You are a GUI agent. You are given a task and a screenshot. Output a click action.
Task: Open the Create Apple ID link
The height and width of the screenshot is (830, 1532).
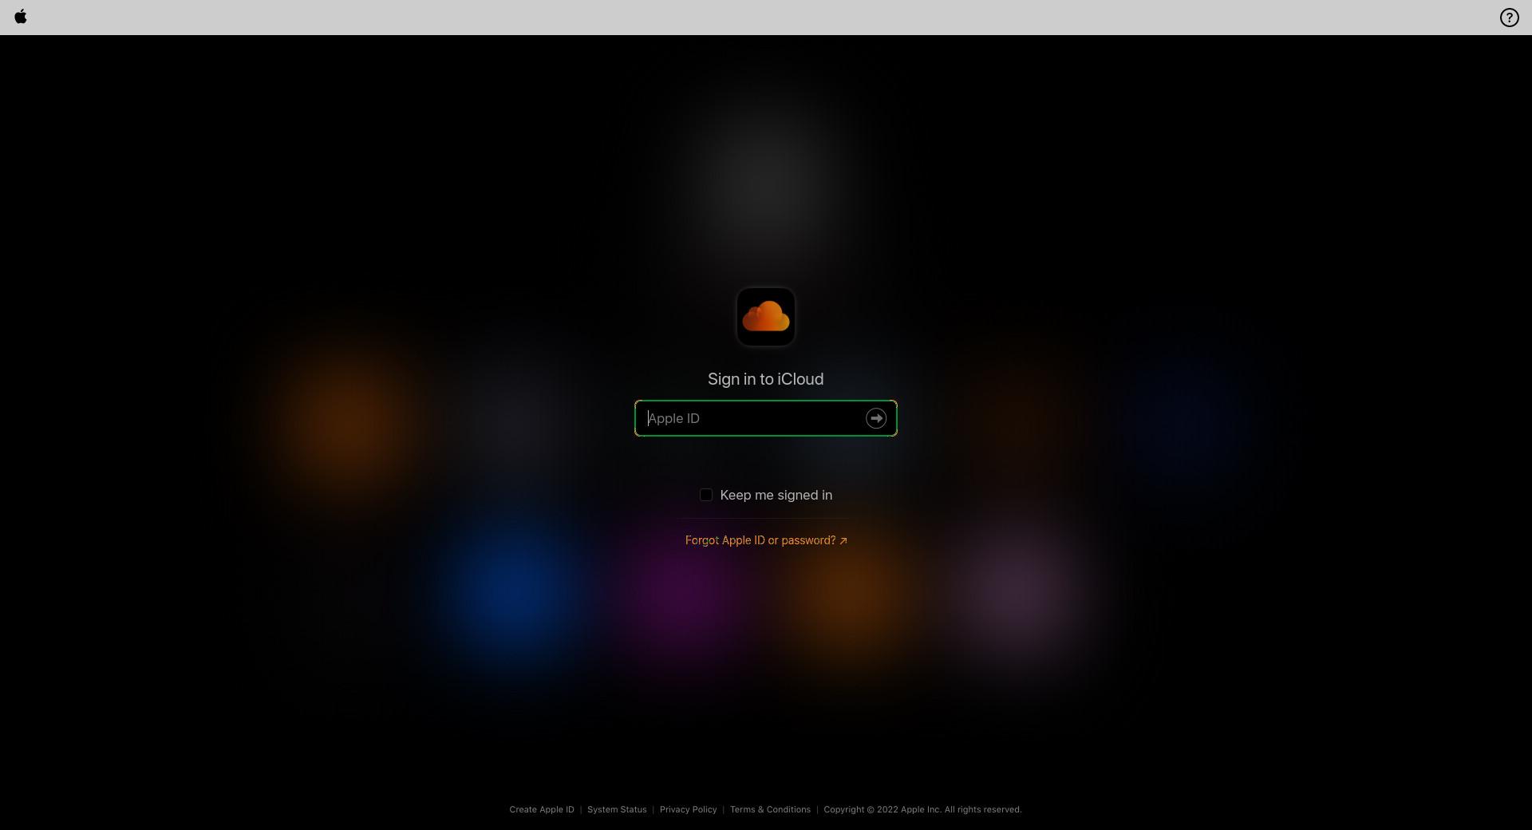(x=542, y=809)
